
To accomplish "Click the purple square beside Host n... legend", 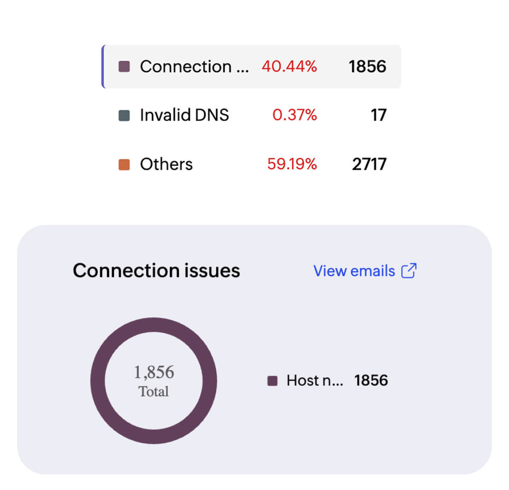I will pyautogui.click(x=272, y=380).
